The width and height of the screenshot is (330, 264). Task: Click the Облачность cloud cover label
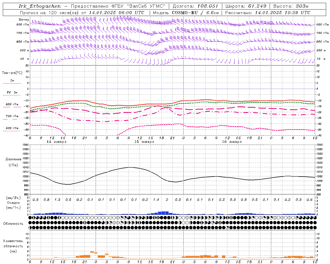(13, 224)
